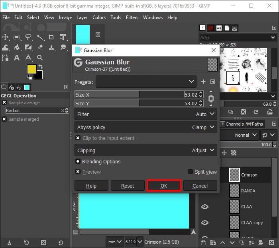Toggle lock alpha channel for layer
279x248 pixels.
(234, 153)
